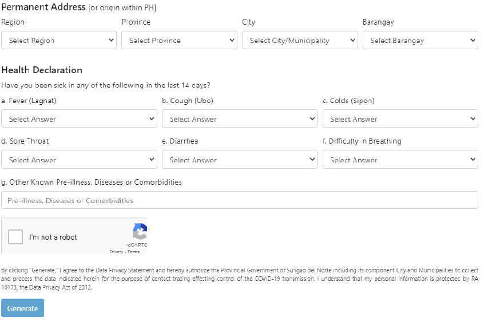Expand the Select Province dropdown
This screenshot has height=333, width=488.
pos(179,41)
